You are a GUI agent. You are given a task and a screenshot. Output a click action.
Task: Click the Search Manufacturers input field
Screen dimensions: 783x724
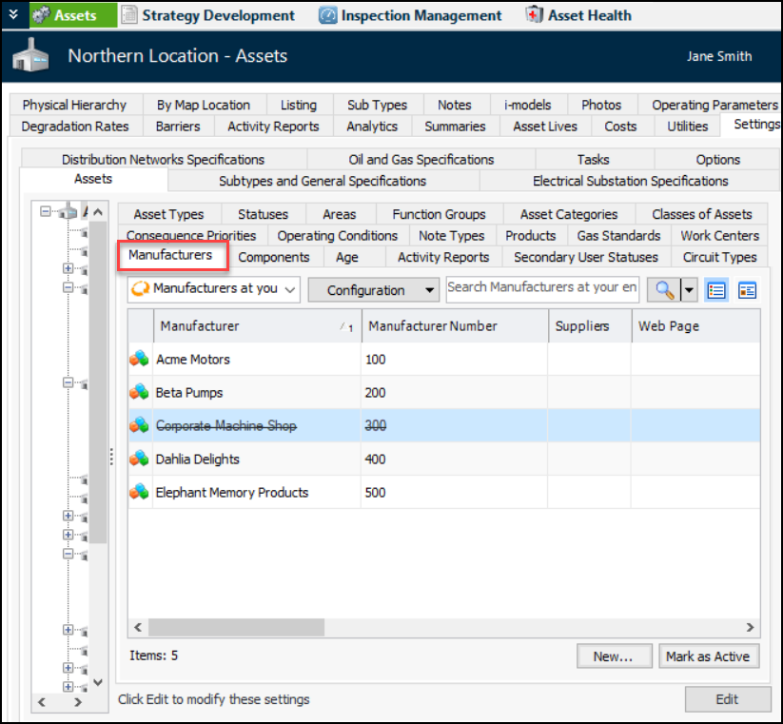[x=542, y=288]
